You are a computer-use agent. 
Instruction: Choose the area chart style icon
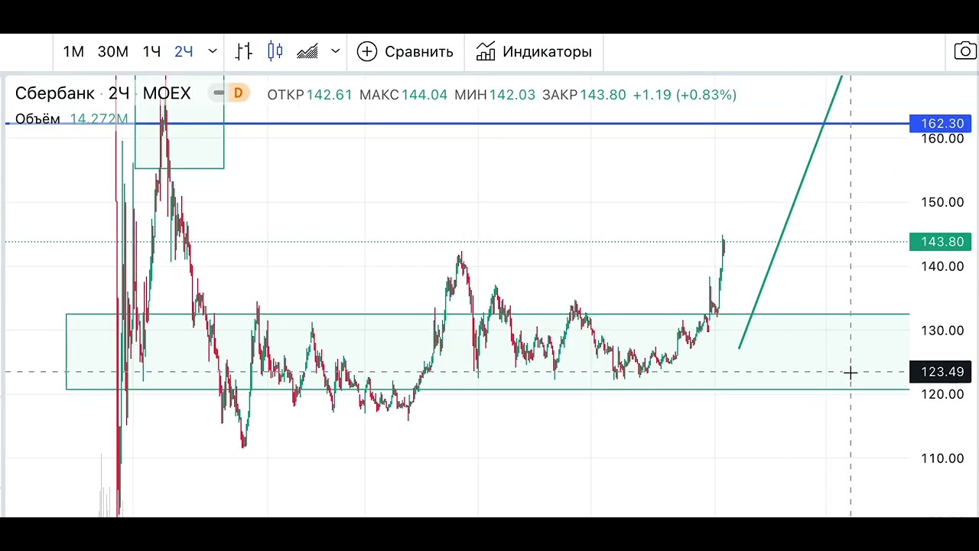307,51
